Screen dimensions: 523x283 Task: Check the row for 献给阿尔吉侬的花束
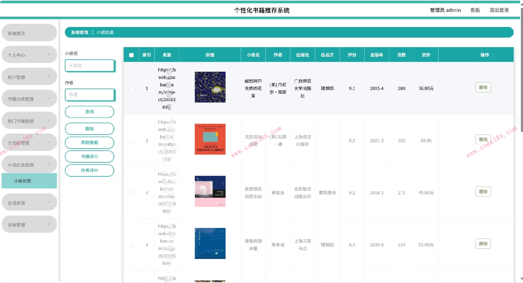click(131, 89)
